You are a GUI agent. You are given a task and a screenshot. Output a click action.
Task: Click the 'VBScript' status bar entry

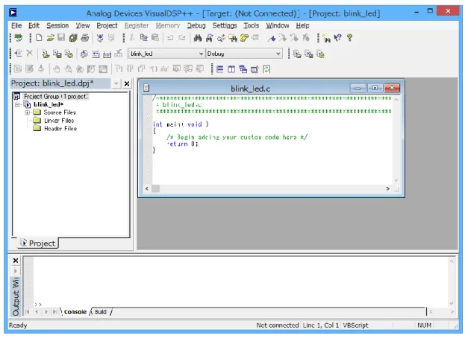(x=356, y=325)
